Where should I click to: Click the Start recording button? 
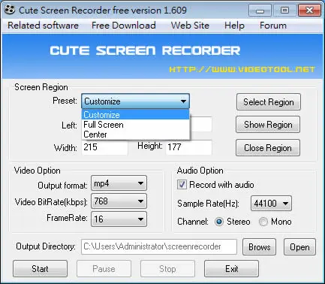(40, 269)
